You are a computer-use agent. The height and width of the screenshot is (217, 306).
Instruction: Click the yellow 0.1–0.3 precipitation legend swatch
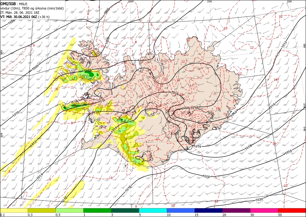[x=14, y=210]
